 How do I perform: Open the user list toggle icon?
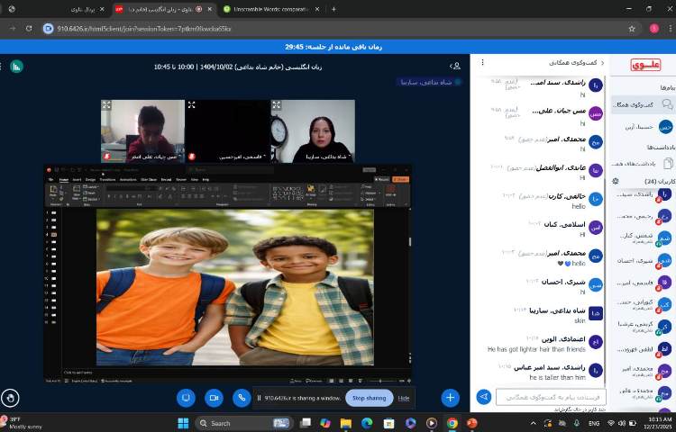pyautogui.click(x=456, y=66)
